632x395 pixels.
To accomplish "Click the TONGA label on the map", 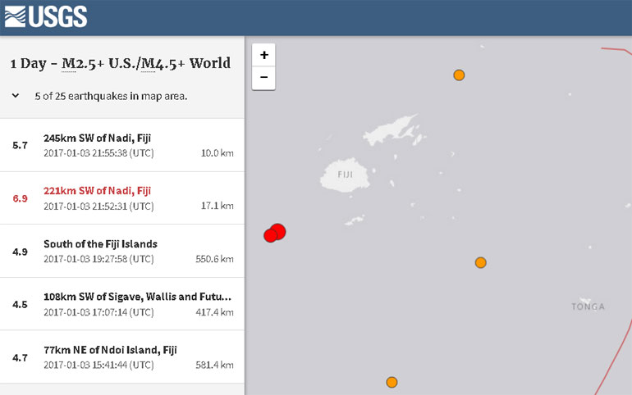I will [x=588, y=306].
